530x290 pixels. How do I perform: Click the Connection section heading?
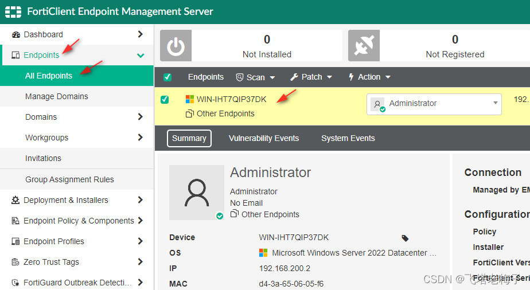[493, 173]
